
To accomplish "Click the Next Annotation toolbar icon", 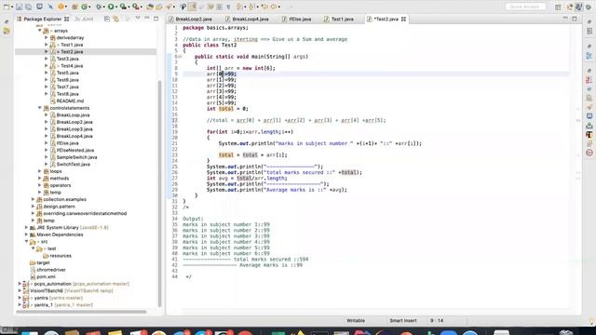I will 239,7.
